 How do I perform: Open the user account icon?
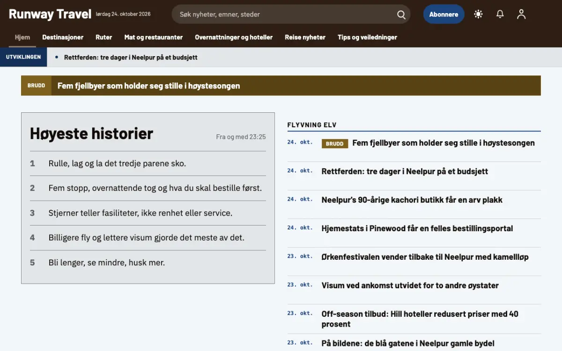coord(521,14)
